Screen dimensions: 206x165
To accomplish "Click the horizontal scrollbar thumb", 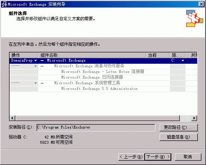I will pos(97,118).
